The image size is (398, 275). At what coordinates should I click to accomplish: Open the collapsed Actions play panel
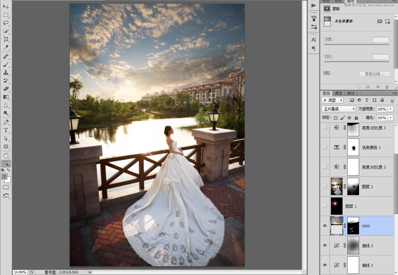(314, 6)
